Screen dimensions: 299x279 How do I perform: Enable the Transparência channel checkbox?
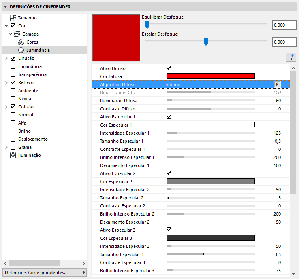(x=13, y=74)
